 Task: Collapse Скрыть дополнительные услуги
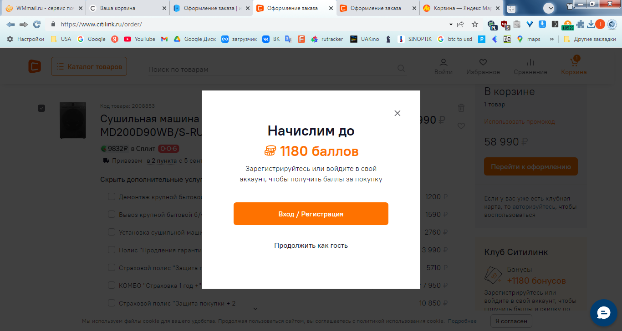pyautogui.click(x=151, y=180)
